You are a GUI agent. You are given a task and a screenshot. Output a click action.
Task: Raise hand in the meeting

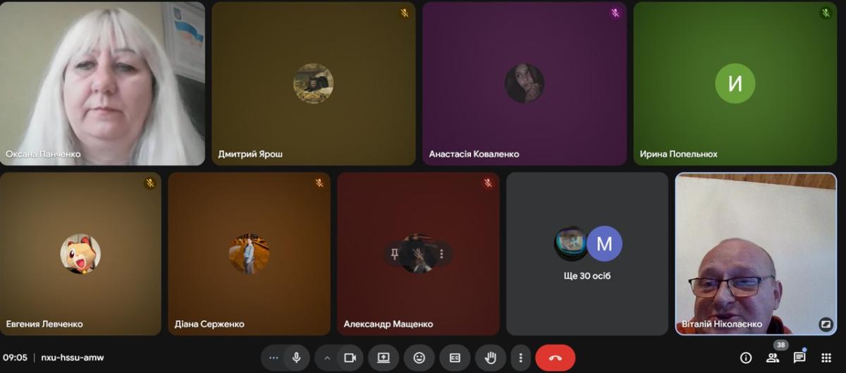tap(490, 357)
